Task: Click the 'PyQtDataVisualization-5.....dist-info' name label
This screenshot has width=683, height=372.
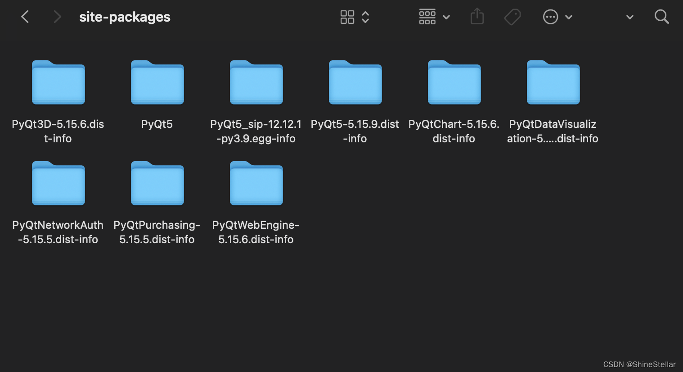Action: pyautogui.click(x=553, y=131)
